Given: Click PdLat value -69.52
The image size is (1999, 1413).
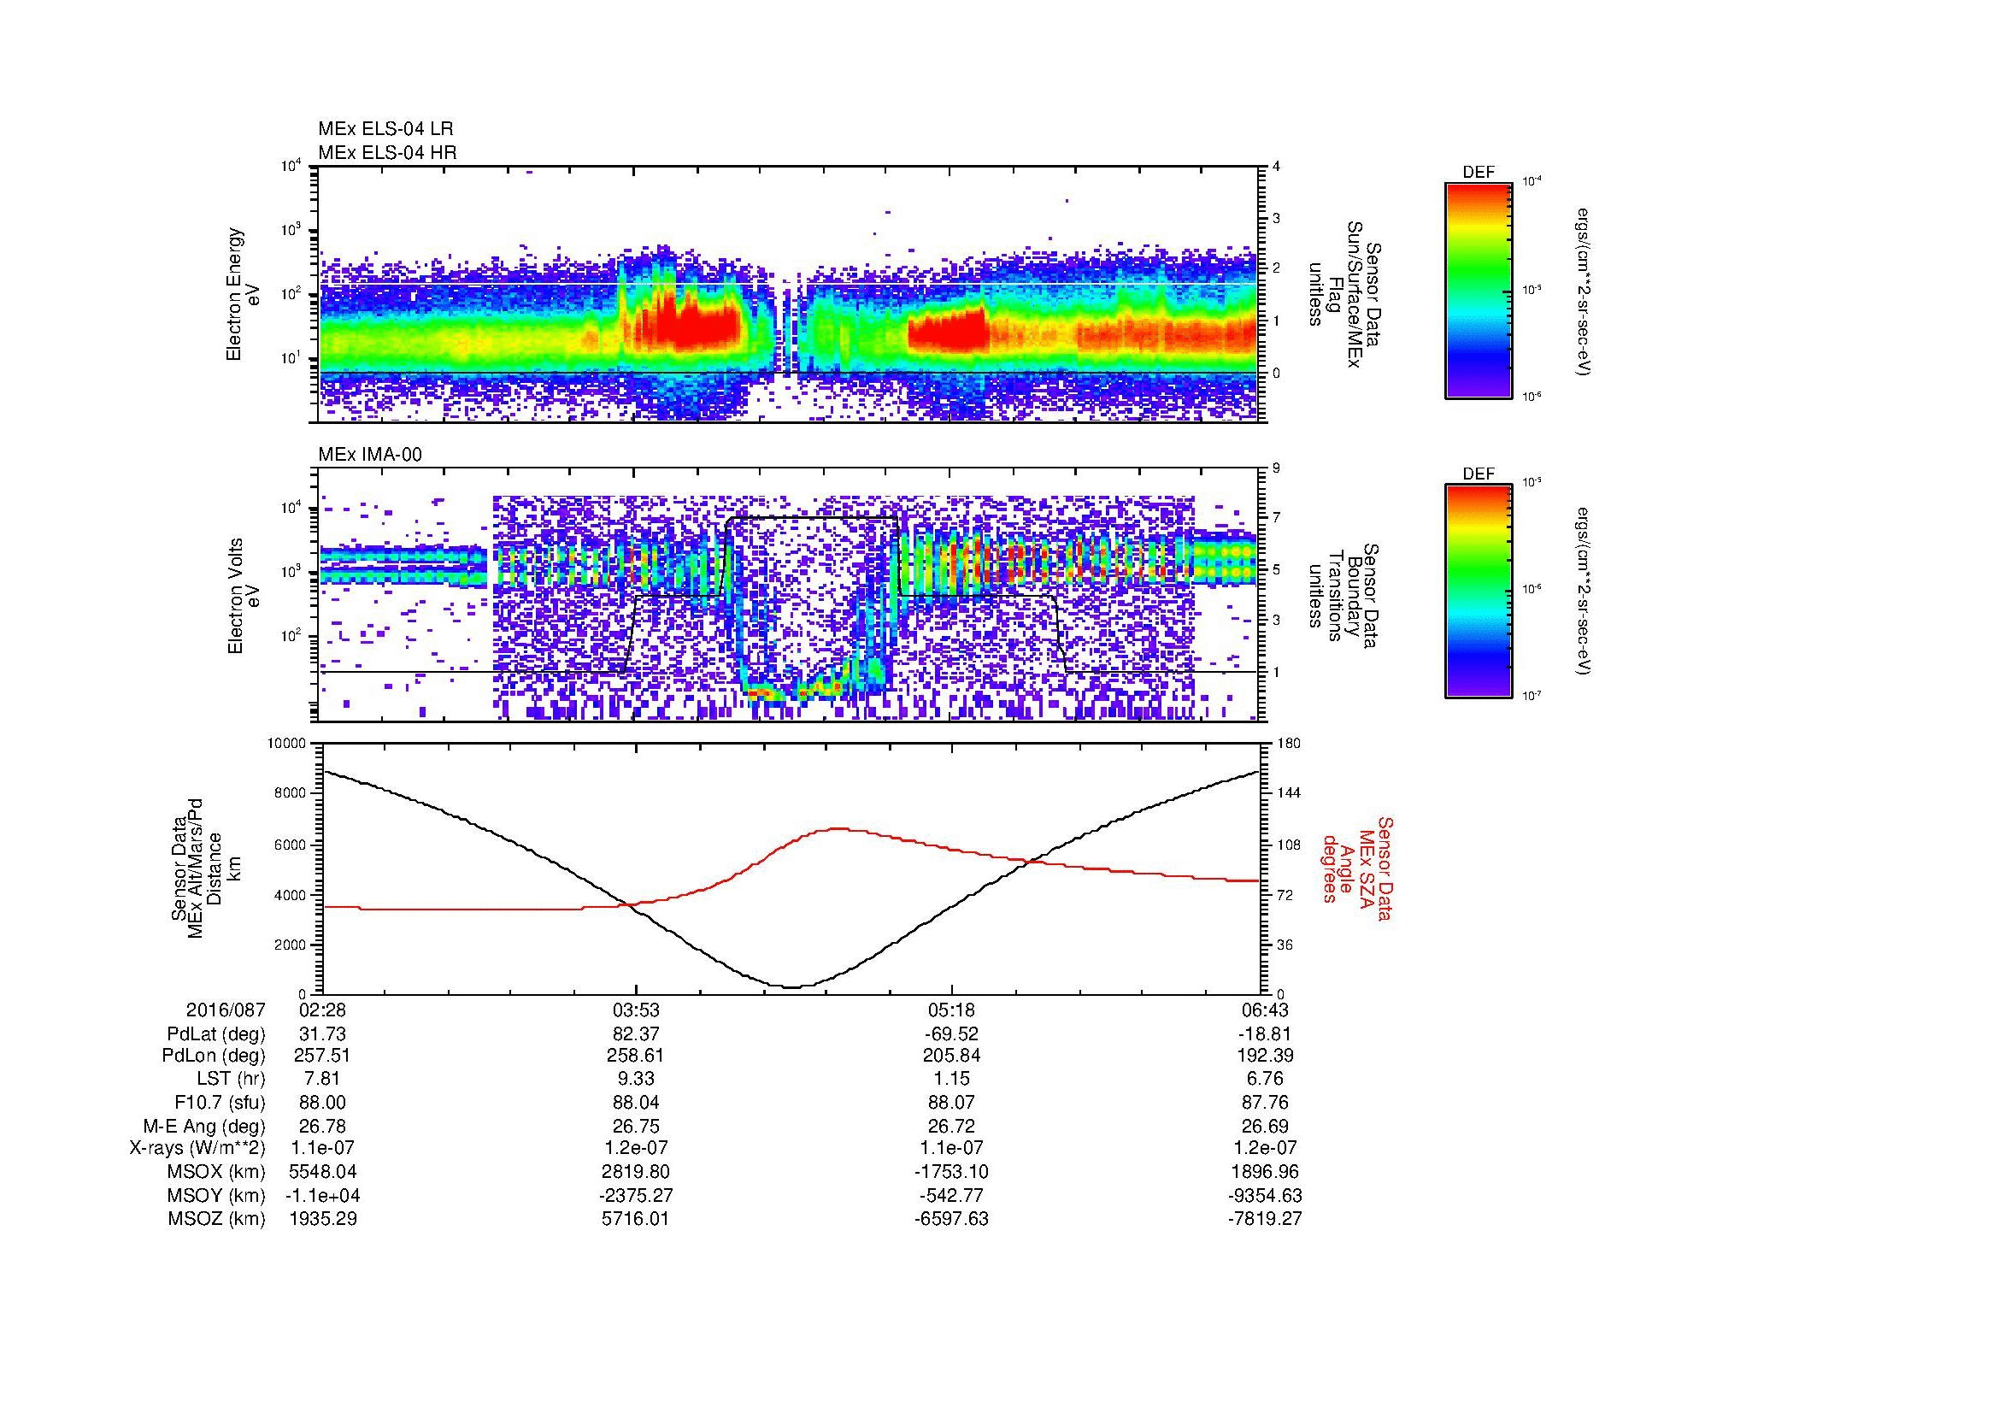Looking at the screenshot, I should (x=951, y=1034).
